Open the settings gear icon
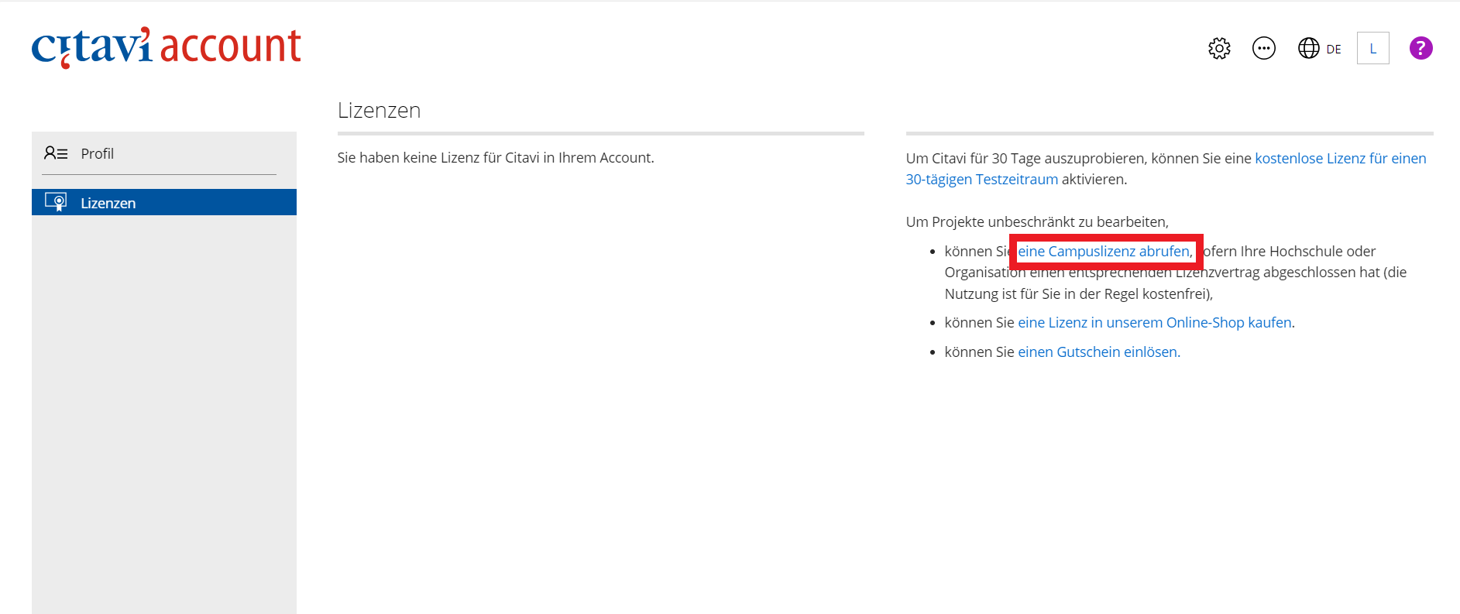The image size is (1460, 614). [1219, 48]
